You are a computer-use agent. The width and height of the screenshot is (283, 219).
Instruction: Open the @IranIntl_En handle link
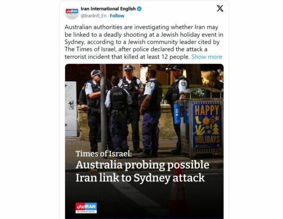[93, 16]
